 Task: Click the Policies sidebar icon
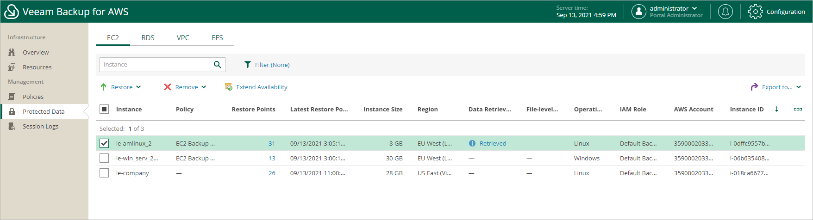[x=12, y=97]
